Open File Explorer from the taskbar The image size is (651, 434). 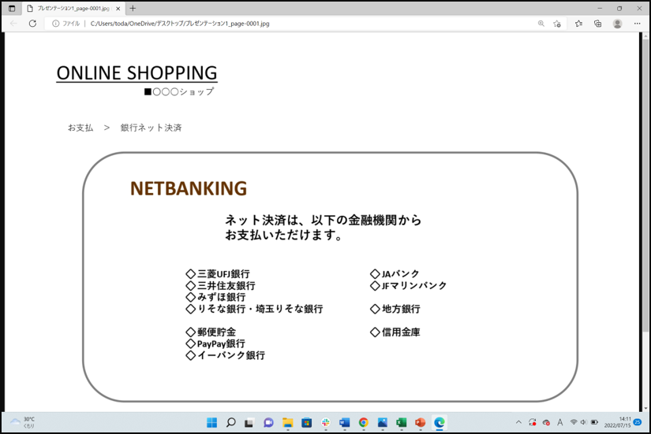tap(288, 422)
